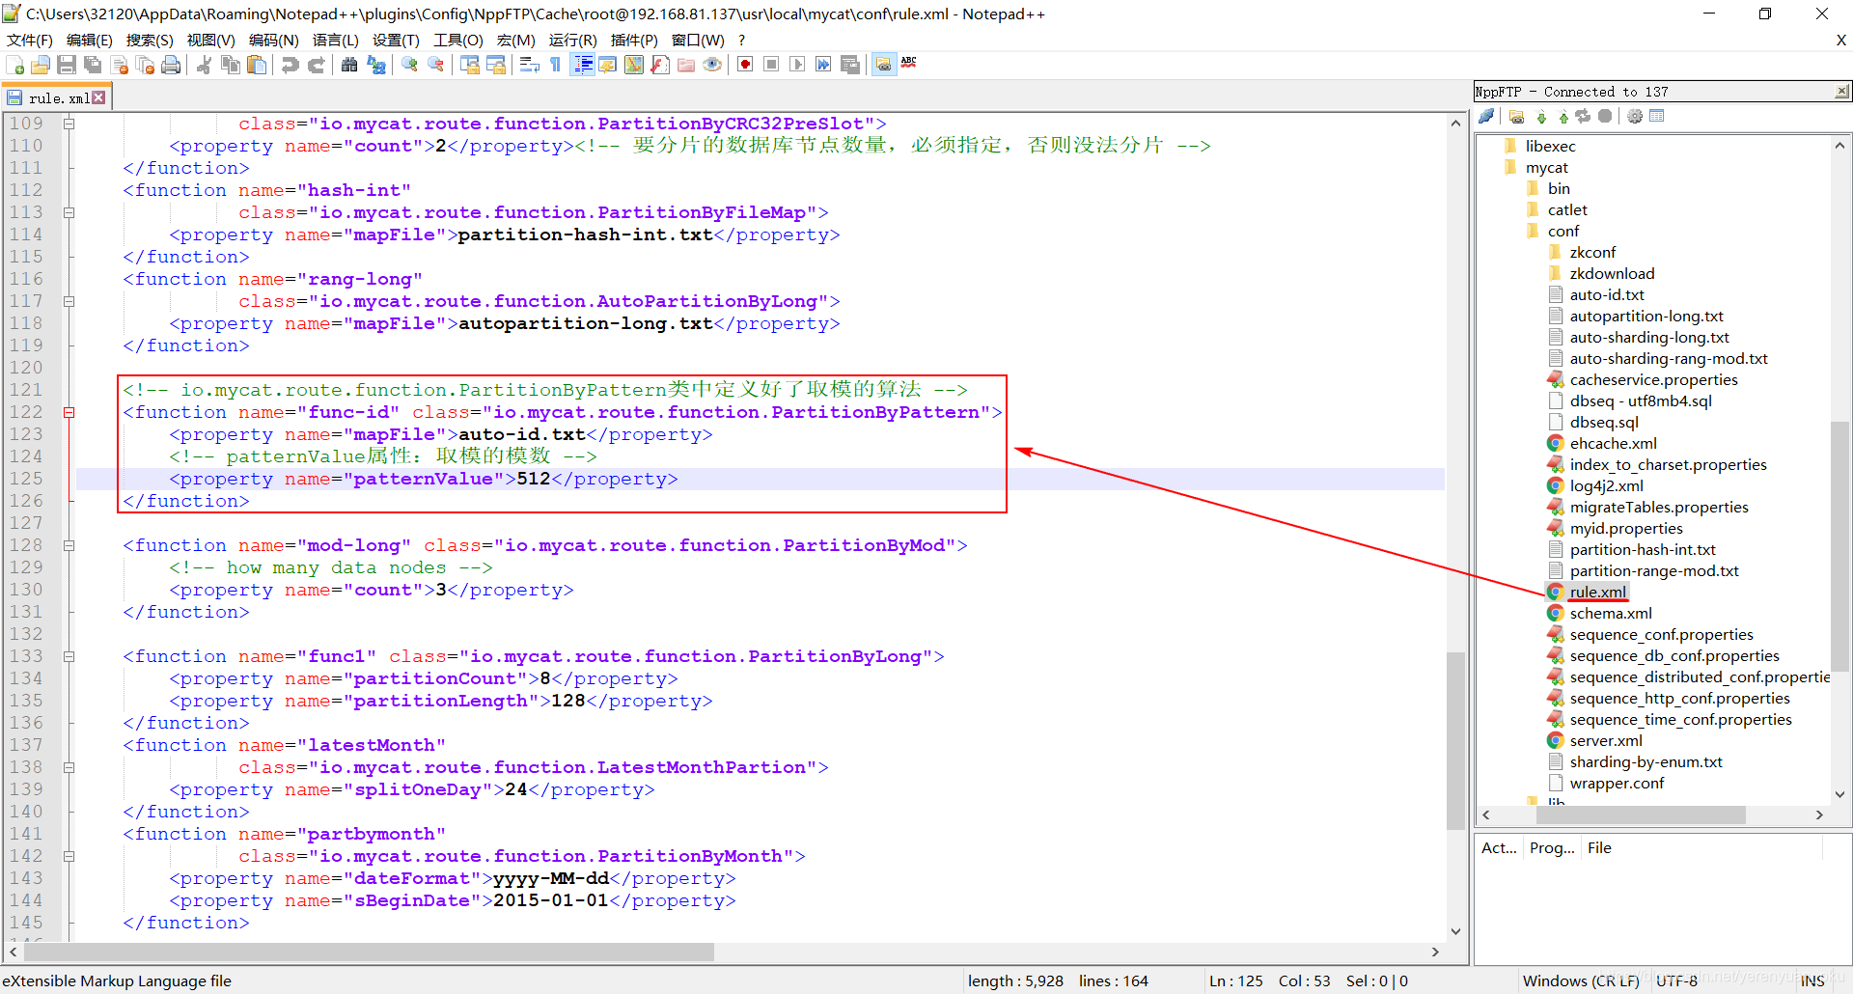Collapse the fold at line 122

coord(69,412)
